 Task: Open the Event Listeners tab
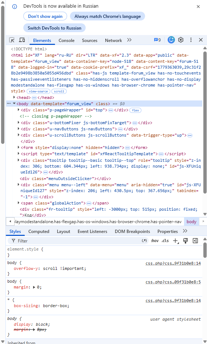click(x=92, y=232)
